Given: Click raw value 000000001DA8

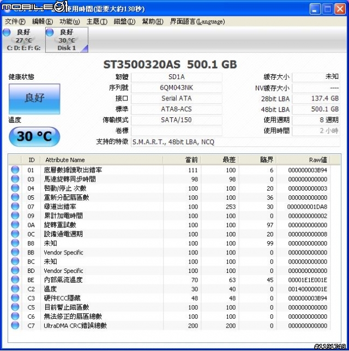Looking at the screenshot, I should (x=307, y=207).
